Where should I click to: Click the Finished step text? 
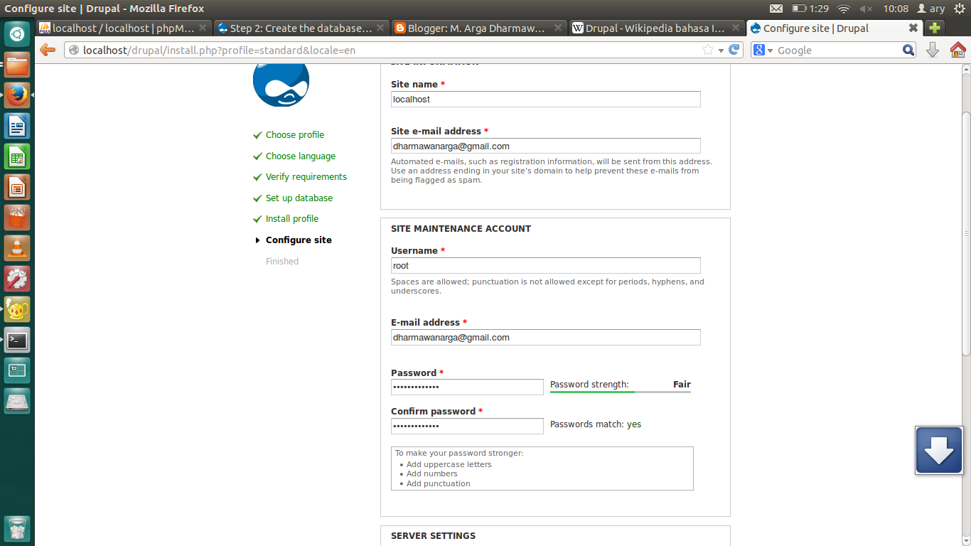tap(282, 262)
